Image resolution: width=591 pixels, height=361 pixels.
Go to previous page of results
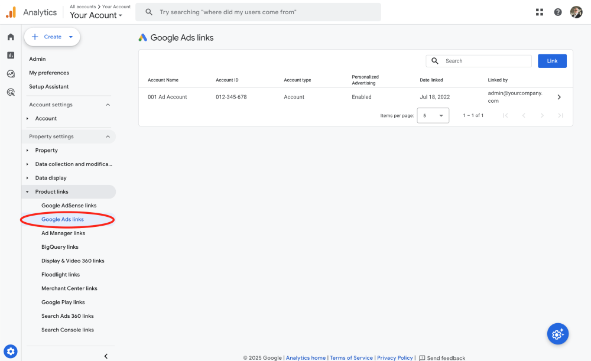point(524,115)
